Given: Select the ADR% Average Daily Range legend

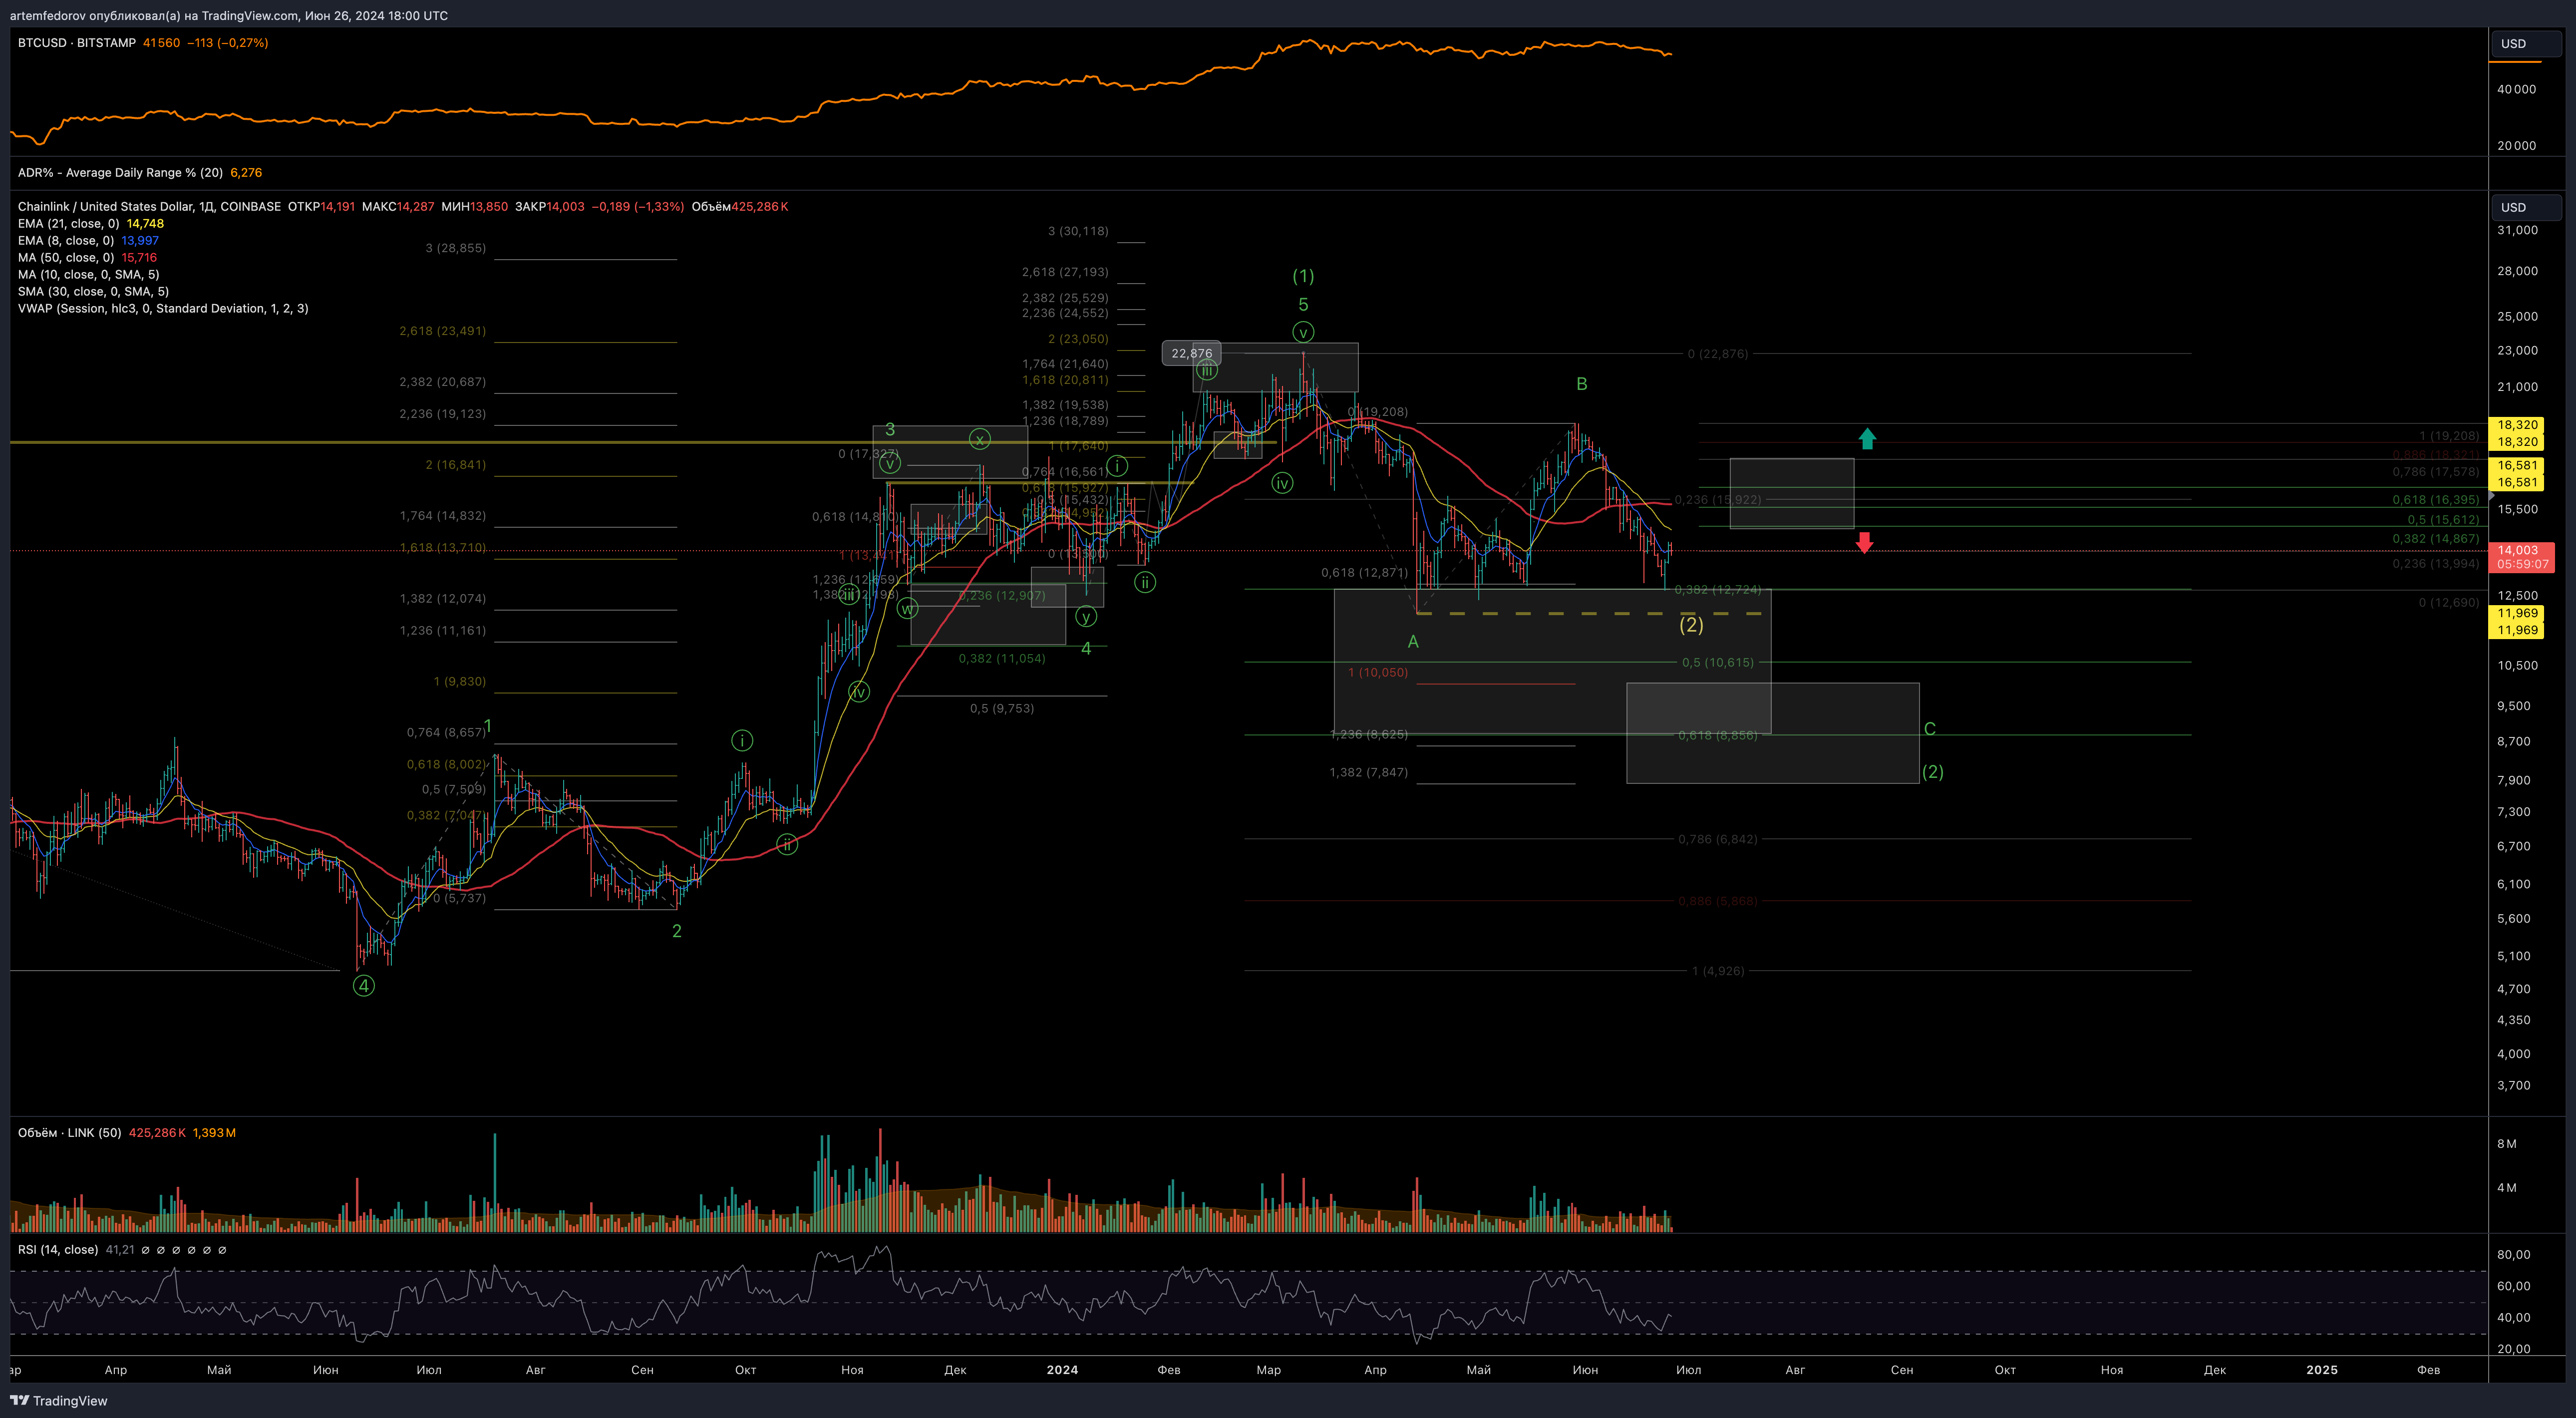Looking at the screenshot, I should pyautogui.click(x=120, y=172).
